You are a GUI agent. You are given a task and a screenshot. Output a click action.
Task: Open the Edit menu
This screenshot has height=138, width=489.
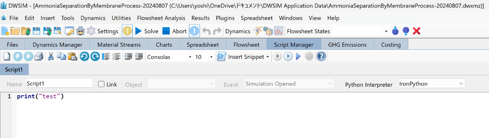[x=30, y=18]
